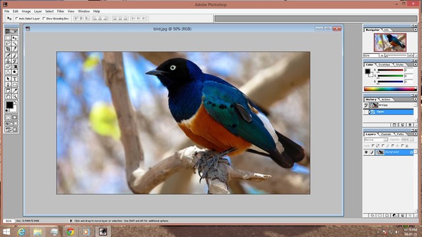Open the Layer menu
The height and width of the screenshot is (237, 422).
tap(38, 11)
